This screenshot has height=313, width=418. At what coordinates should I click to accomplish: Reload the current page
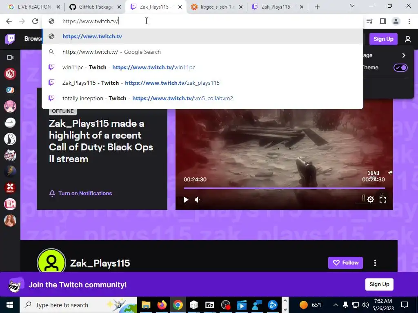[x=35, y=21]
